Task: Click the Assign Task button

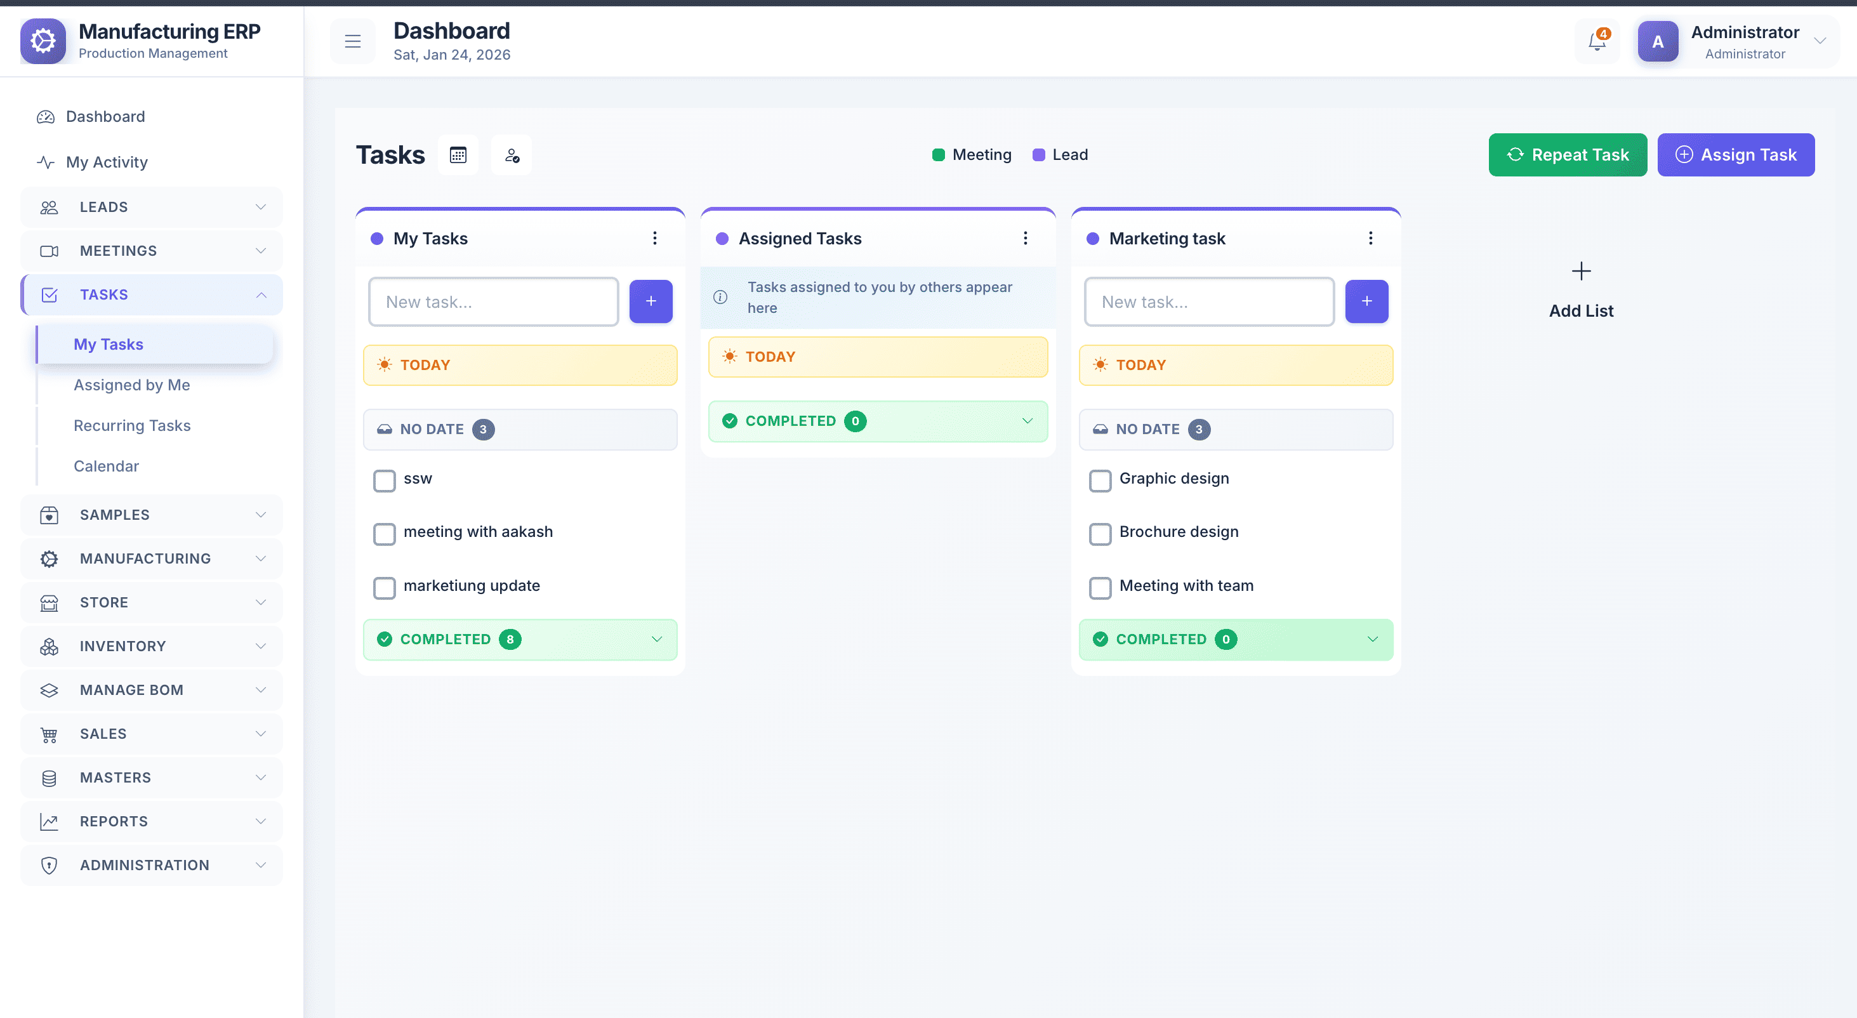Action: [1735, 154]
